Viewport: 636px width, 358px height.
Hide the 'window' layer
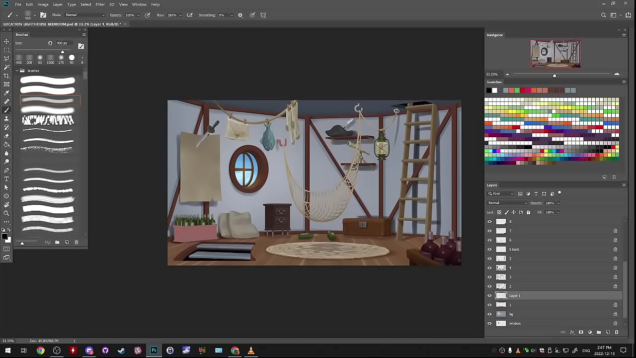pos(489,323)
